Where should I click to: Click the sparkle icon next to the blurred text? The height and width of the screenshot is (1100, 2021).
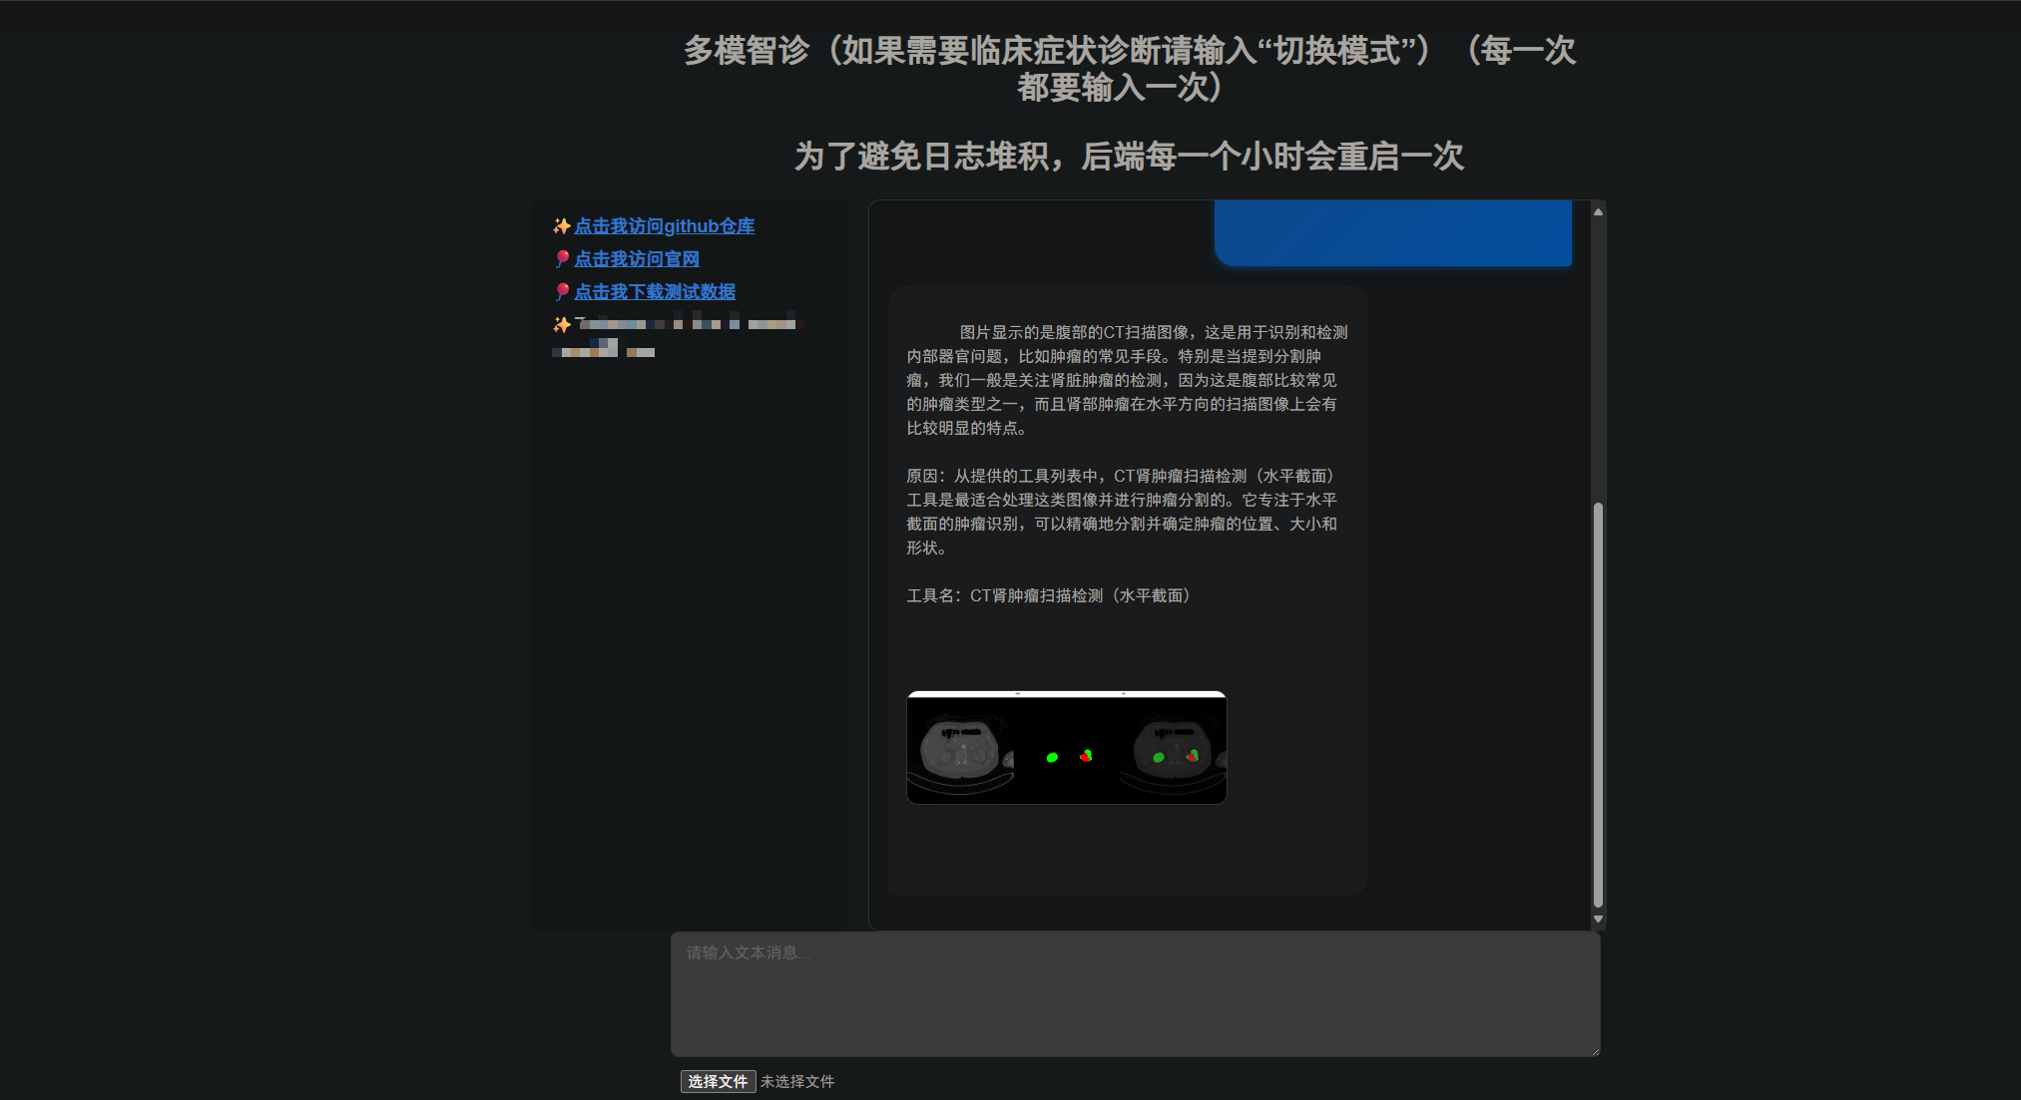click(x=561, y=323)
